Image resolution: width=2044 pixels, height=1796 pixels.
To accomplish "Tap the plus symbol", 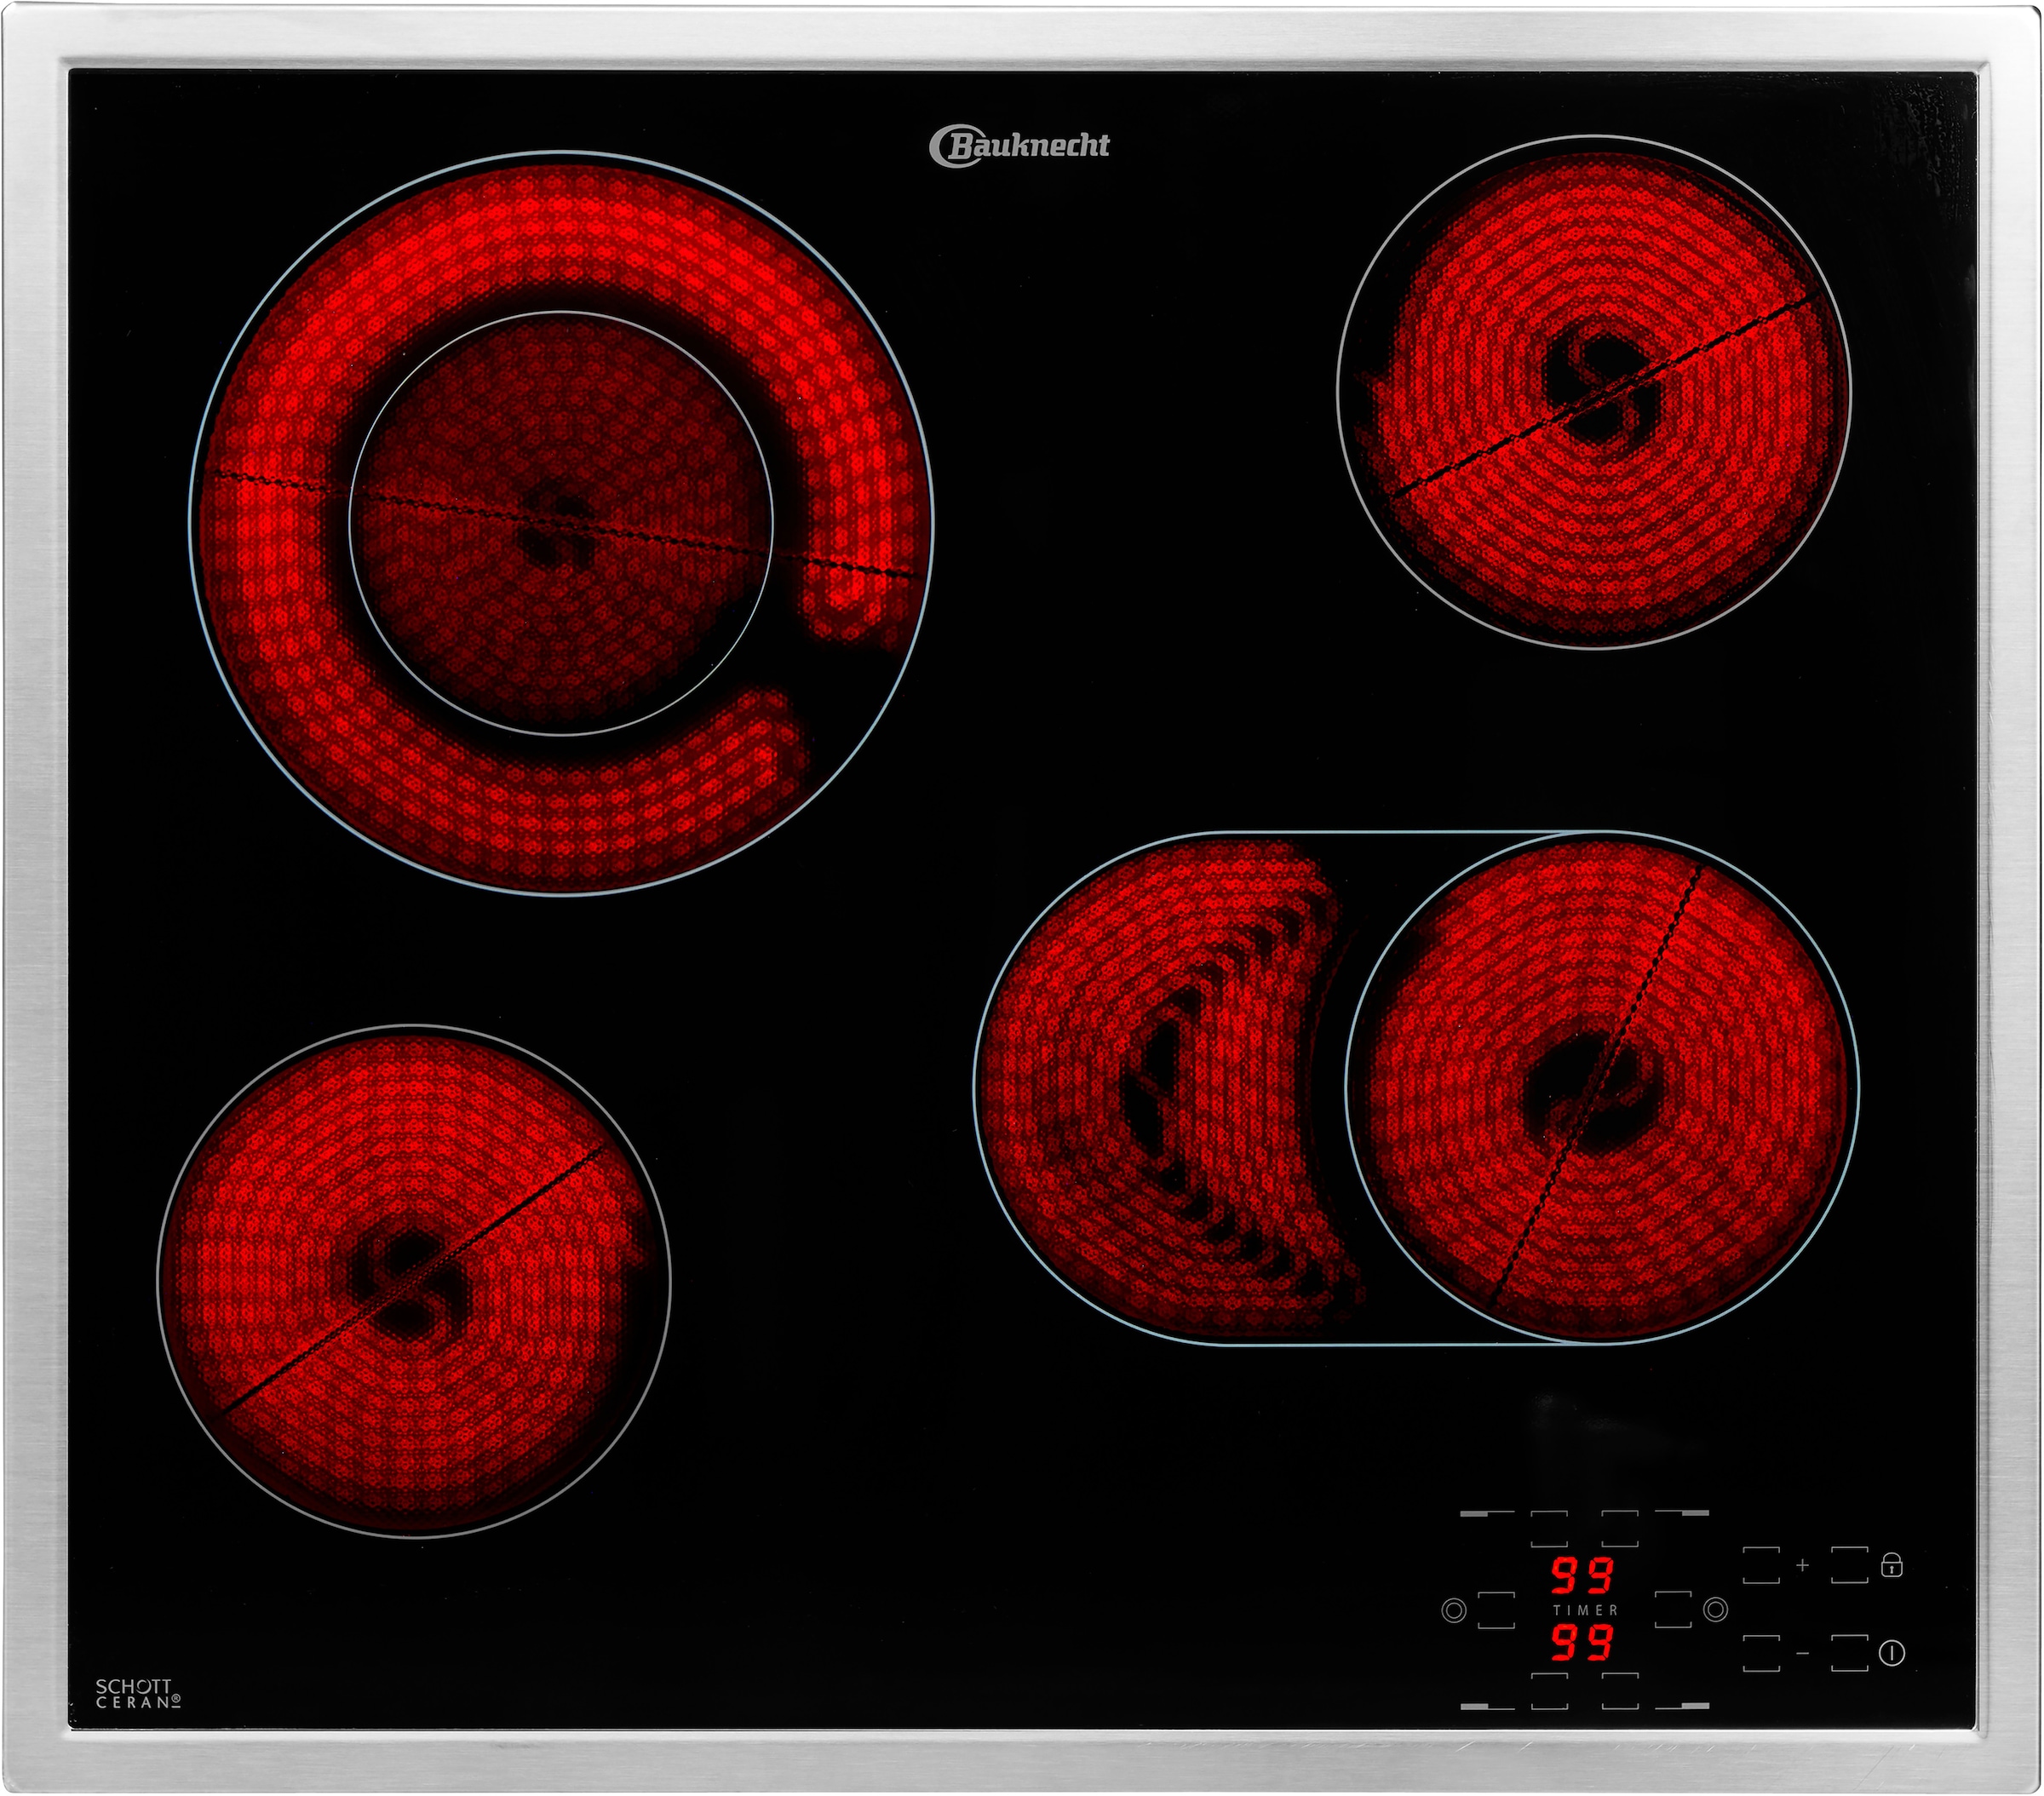I will click(x=1802, y=1565).
